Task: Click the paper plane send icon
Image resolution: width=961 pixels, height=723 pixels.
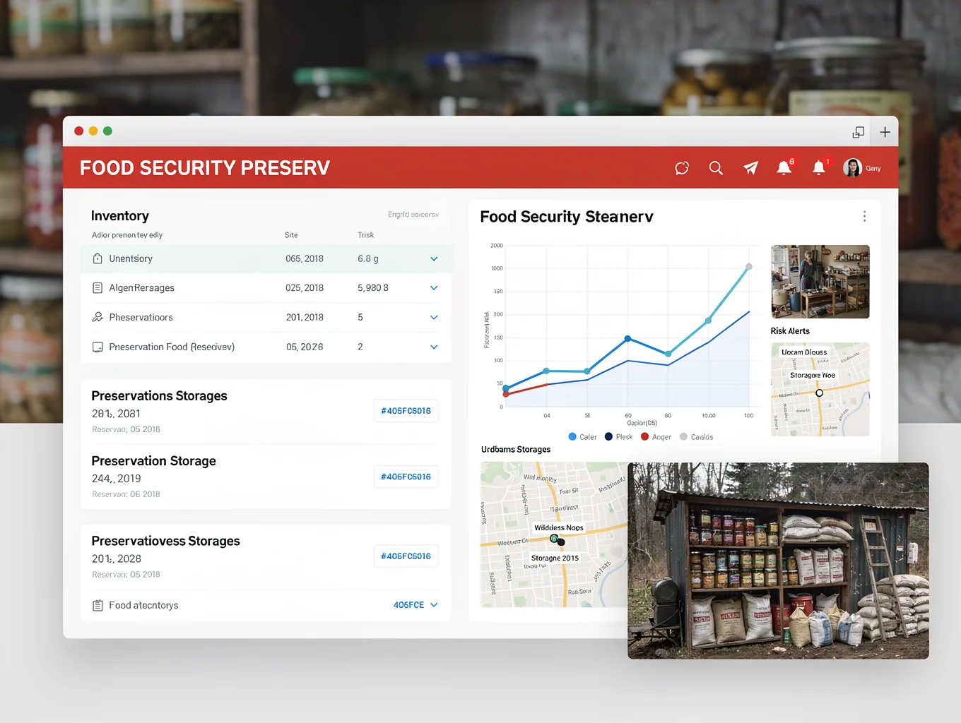Action: pyautogui.click(x=750, y=168)
